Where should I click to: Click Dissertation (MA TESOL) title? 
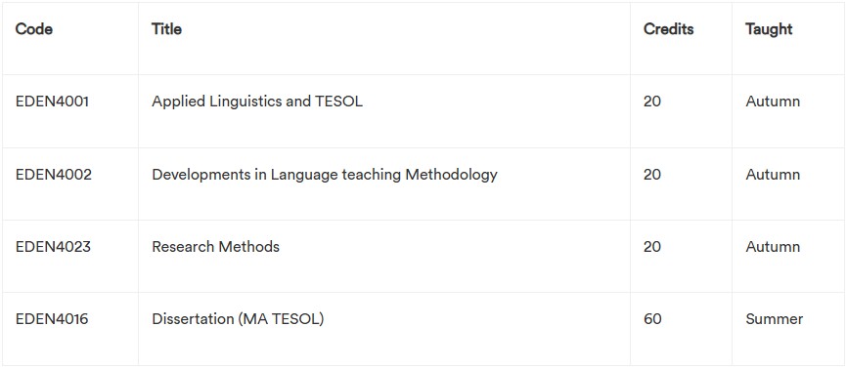(238, 319)
